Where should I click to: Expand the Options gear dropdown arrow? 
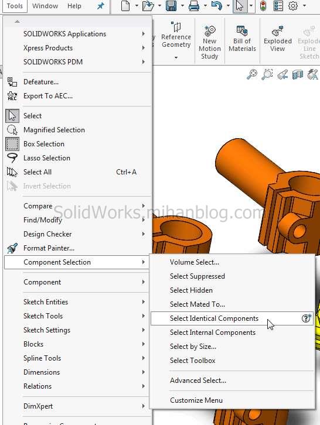coord(305,6)
